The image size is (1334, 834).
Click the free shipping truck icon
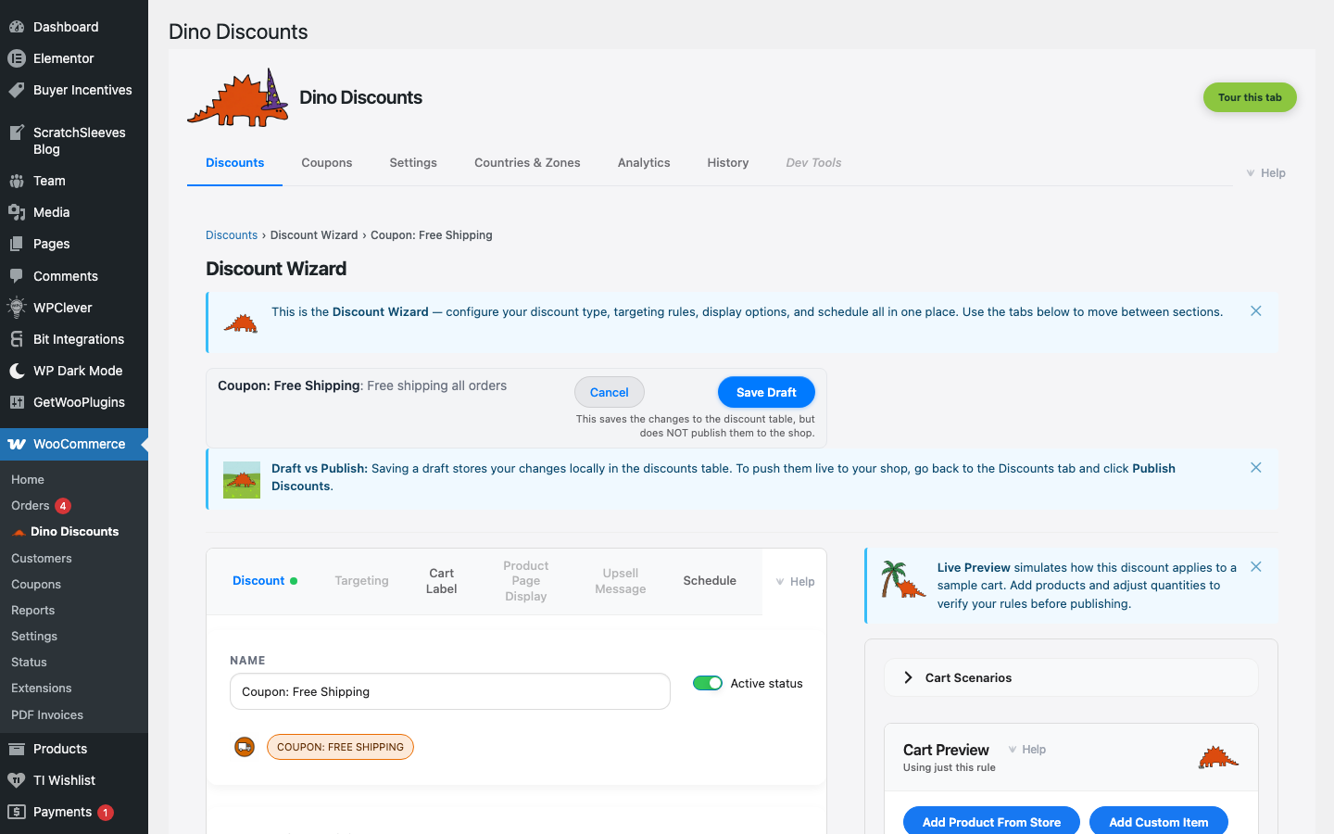[245, 747]
